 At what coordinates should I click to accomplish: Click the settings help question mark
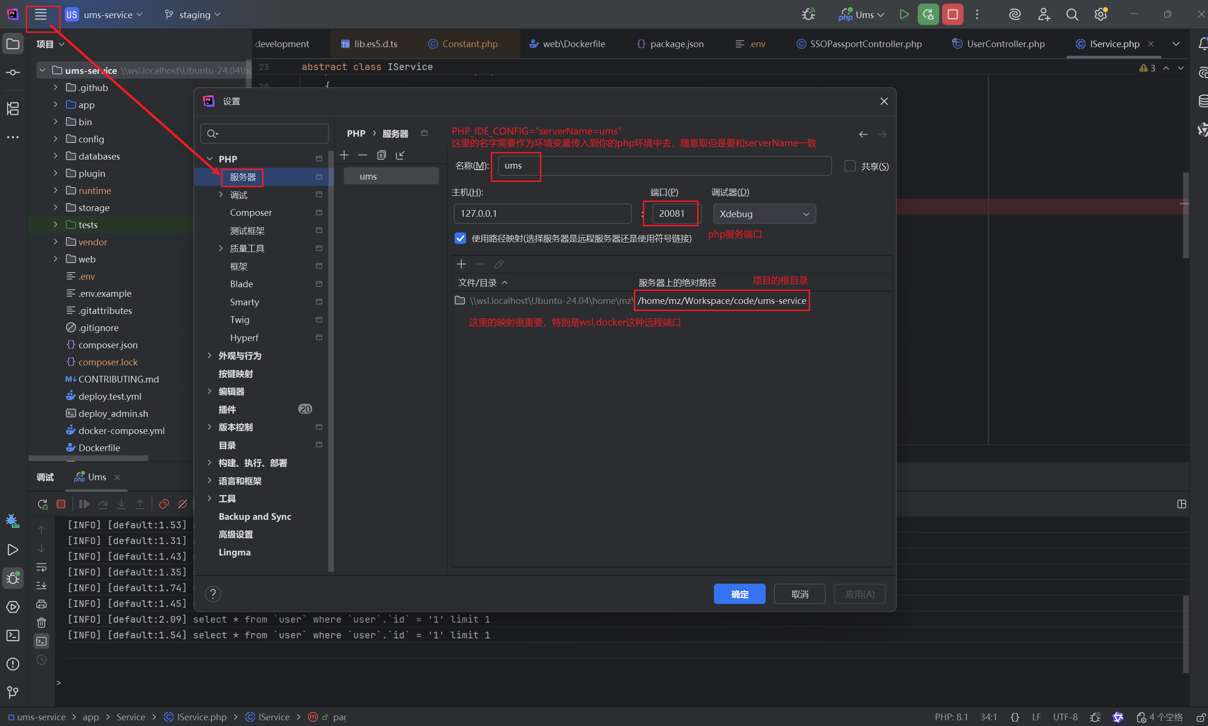[213, 594]
